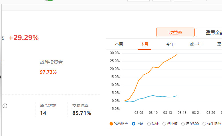Click the orange line's end point on chart
This screenshot has width=222, height=136.
coord(177,54)
